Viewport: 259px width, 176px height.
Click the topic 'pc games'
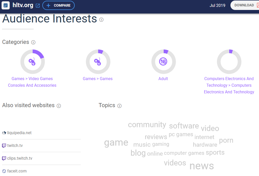coord(181,134)
